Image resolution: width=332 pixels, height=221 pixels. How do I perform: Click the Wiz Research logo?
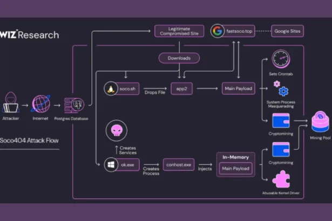(x=30, y=34)
